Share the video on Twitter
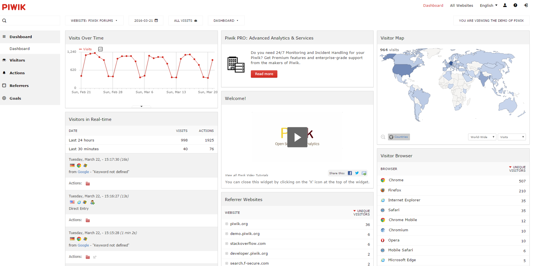533x266 pixels. coord(357,173)
